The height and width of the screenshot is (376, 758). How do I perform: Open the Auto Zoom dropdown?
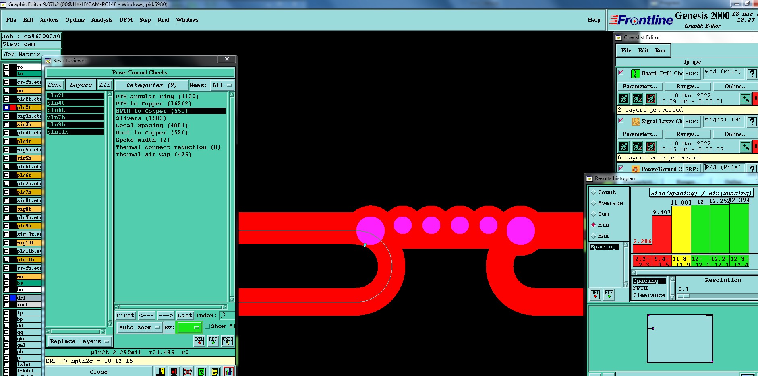pos(139,328)
